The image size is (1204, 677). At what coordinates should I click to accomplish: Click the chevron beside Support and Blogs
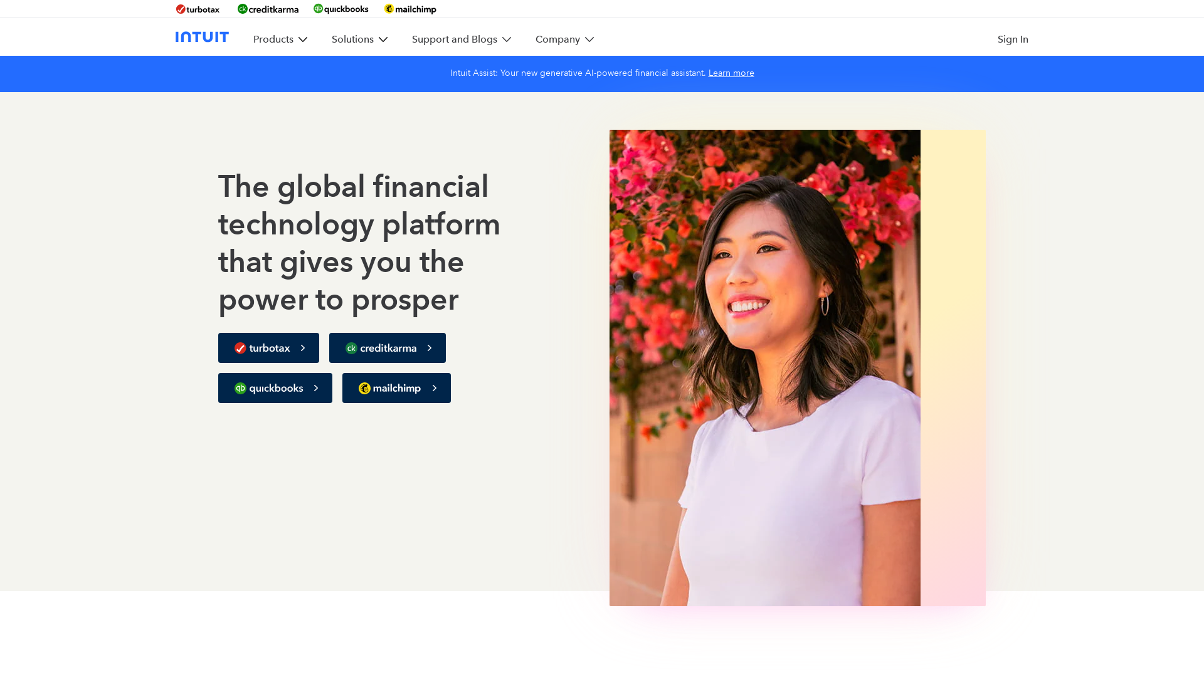(x=507, y=39)
